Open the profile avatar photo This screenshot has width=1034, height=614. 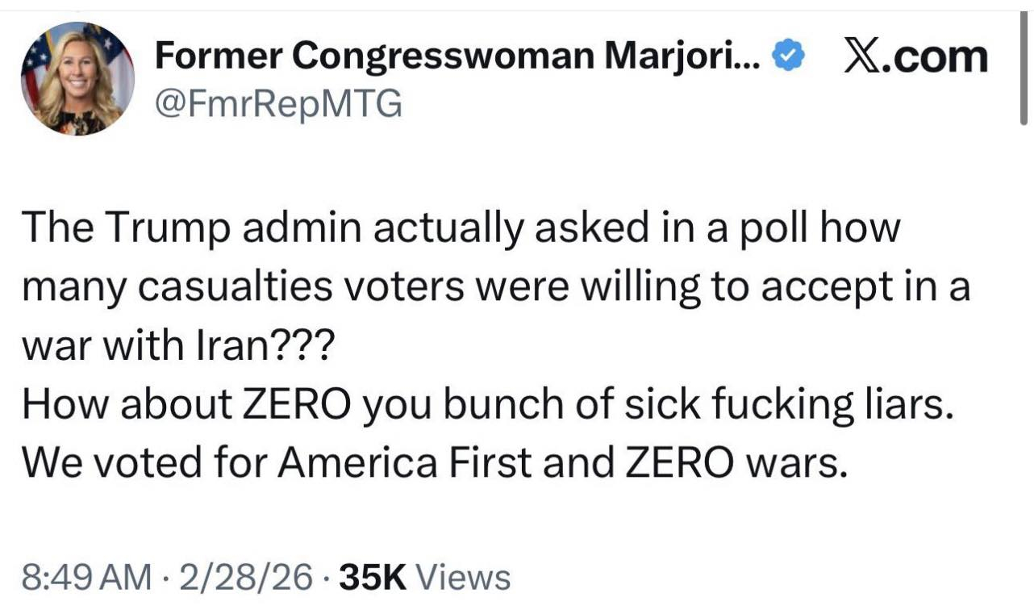[x=77, y=78]
